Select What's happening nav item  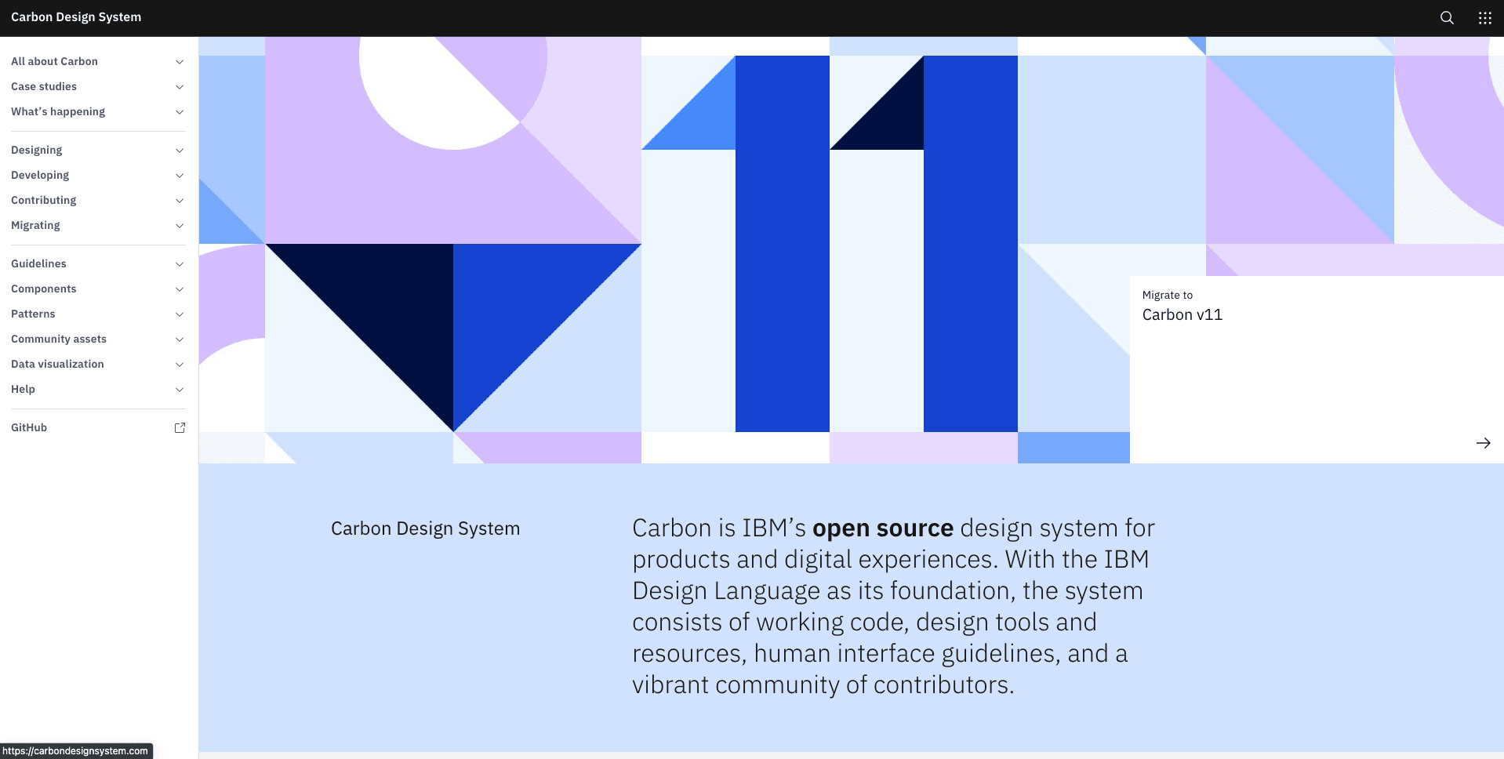pos(99,111)
